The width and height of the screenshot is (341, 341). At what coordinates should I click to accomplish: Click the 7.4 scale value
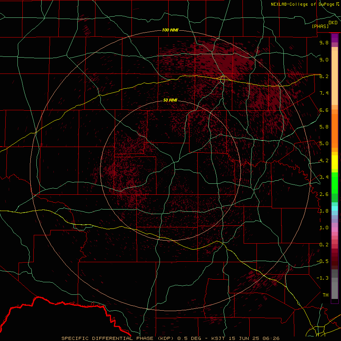(324, 93)
